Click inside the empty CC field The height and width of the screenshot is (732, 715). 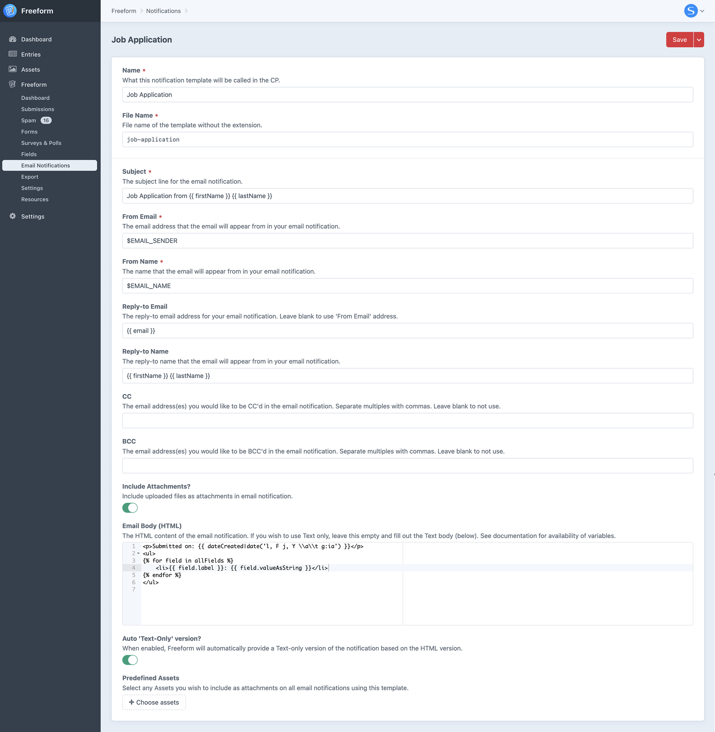click(407, 420)
